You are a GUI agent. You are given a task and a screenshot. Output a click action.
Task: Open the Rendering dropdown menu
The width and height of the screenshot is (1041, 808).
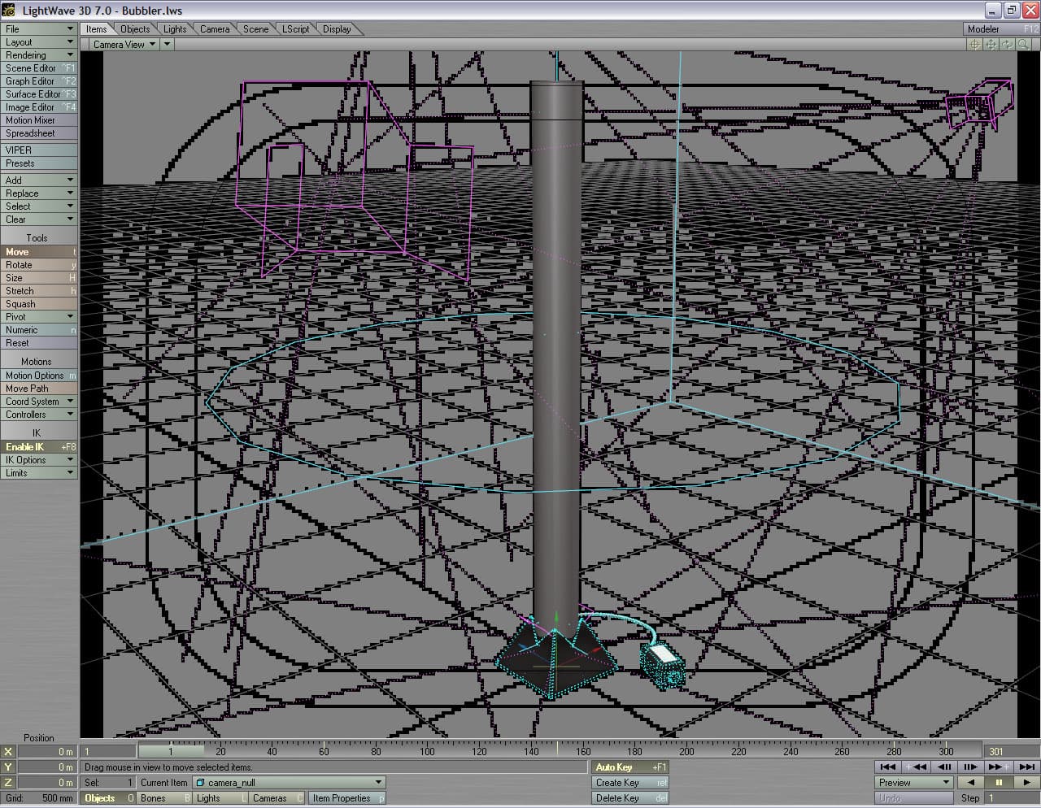[39, 55]
